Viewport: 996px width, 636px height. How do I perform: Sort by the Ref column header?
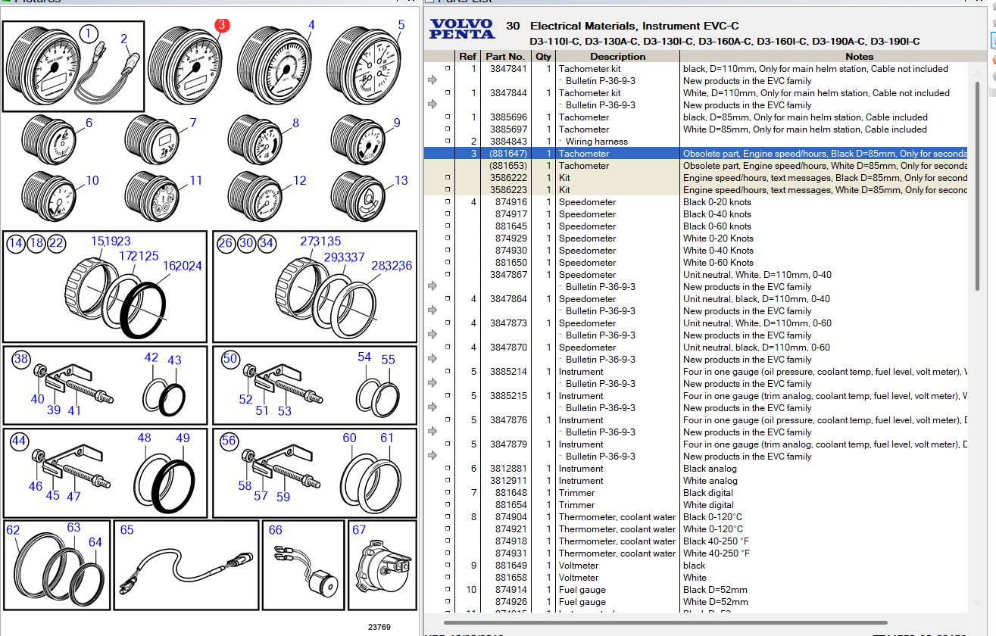(468, 57)
